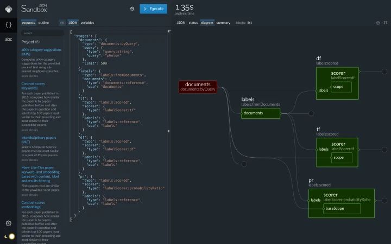Click output circle below documents node
This screenshot has width=391, height=244.
pyautogui.click(x=244, y=164)
